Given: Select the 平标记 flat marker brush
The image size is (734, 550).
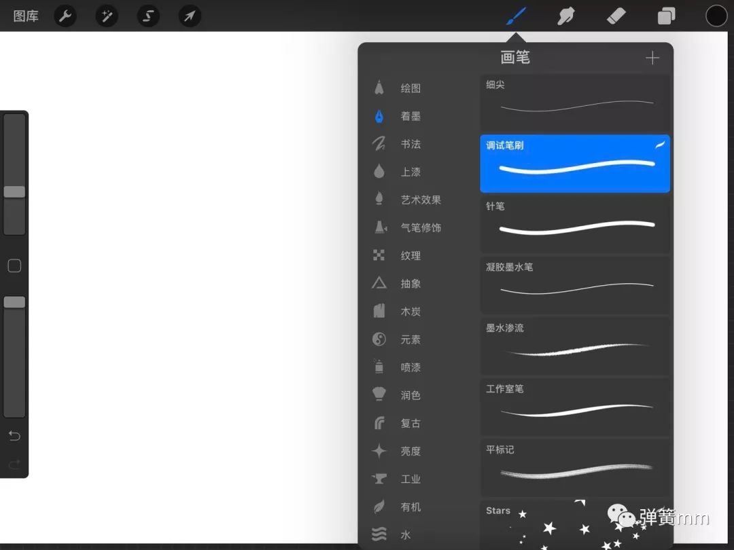Looking at the screenshot, I should point(575,468).
